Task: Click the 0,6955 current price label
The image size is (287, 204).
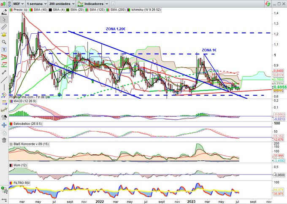Action: pos(280,87)
